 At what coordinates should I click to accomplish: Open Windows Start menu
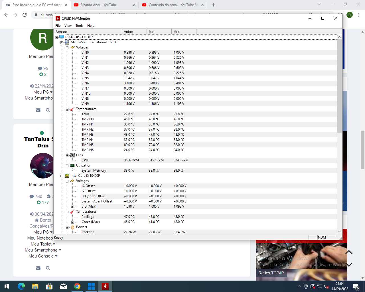pos(7,286)
